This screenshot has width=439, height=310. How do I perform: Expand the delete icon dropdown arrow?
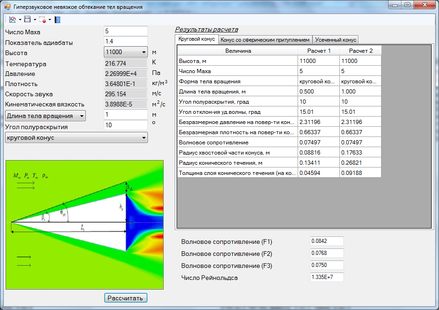(x=49, y=19)
